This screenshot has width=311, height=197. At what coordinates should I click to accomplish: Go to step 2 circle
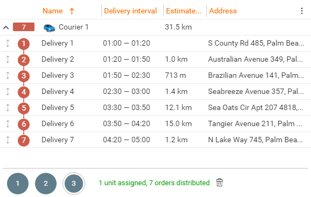click(x=46, y=184)
